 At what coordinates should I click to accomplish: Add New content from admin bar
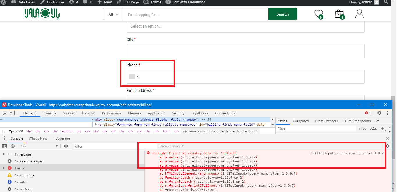point(104,2)
